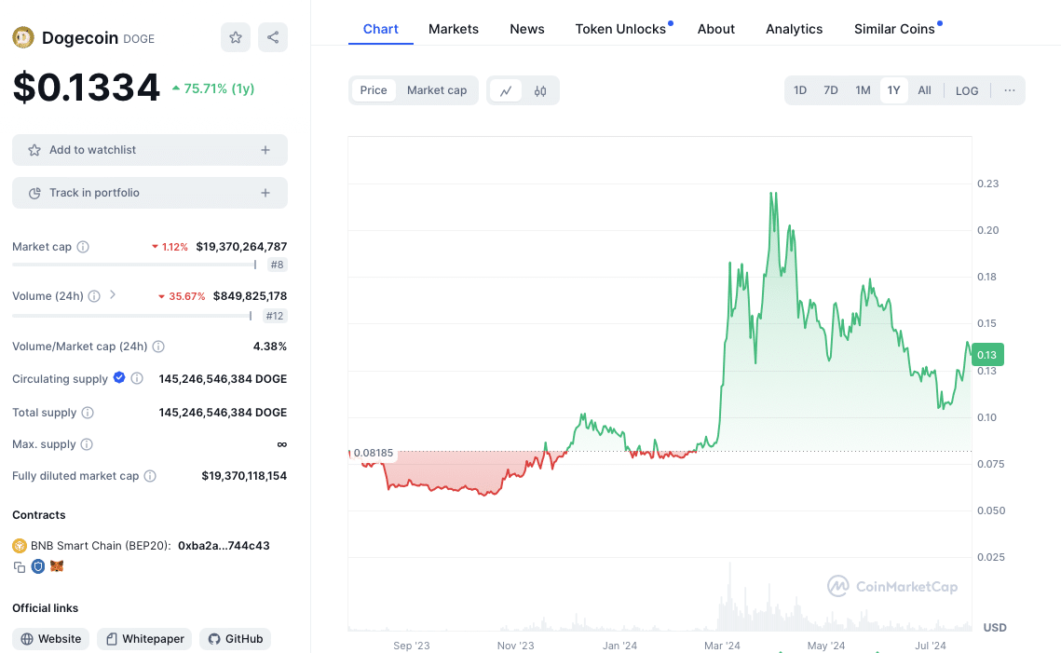Select Market cap chart mode
The image size is (1061, 653).
437,90
